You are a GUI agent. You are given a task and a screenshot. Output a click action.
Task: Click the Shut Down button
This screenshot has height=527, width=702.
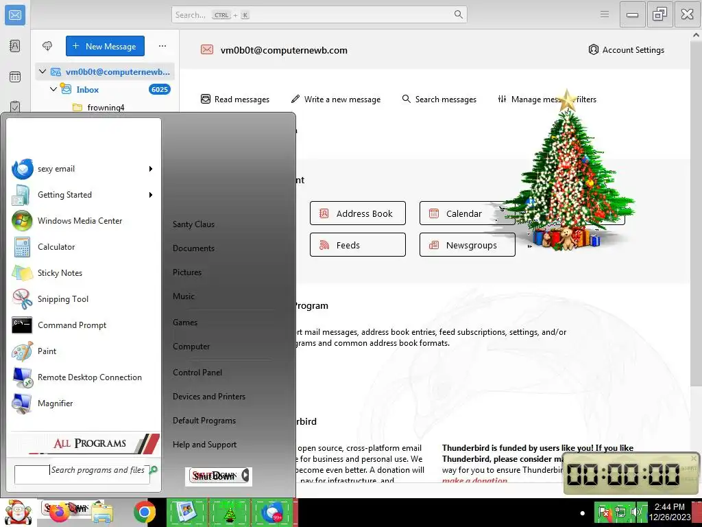click(215, 476)
